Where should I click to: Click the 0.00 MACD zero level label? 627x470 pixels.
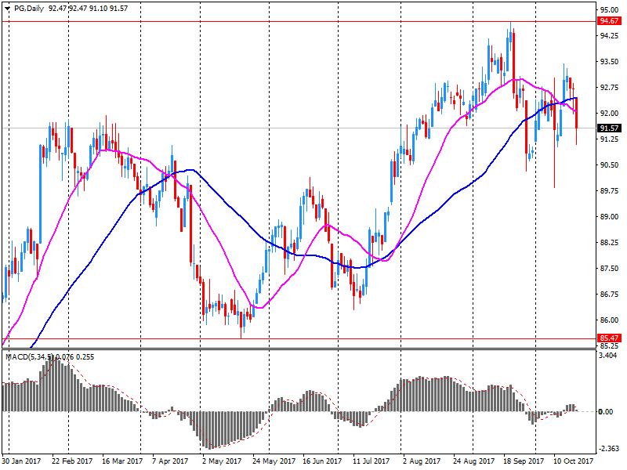[x=606, y=412]
